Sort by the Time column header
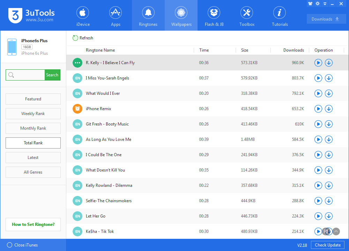Screen dimensions: 349x251 coord(204,50)
